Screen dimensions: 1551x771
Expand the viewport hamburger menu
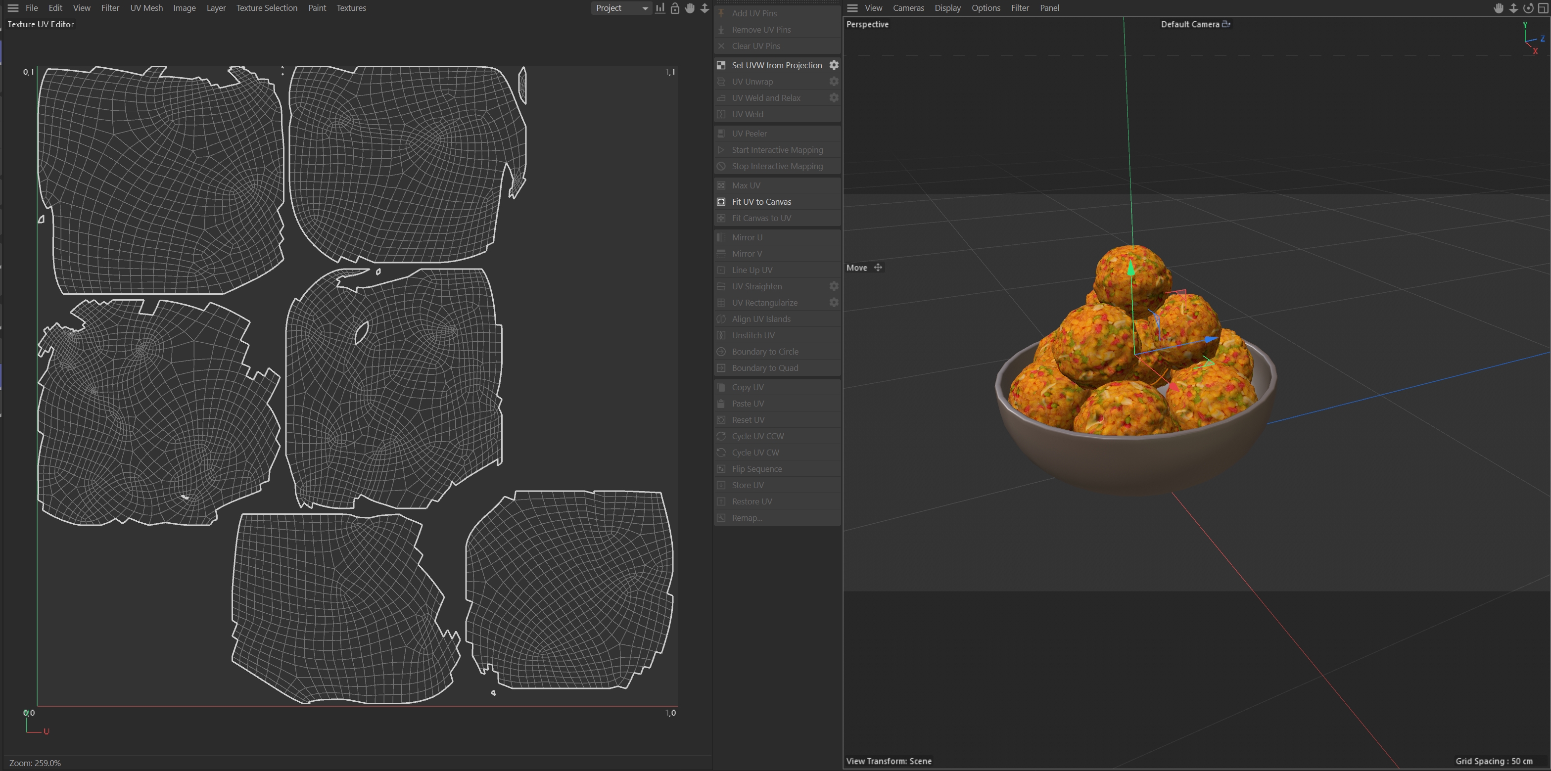[x=852, y=8]
